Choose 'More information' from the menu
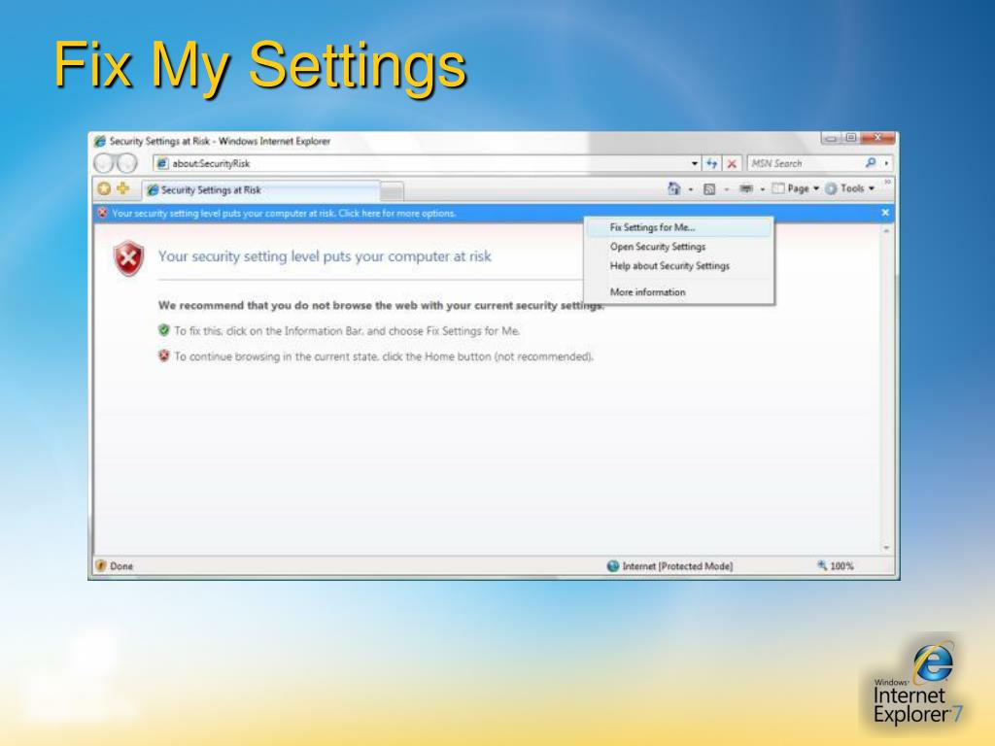The height and width of the screenshot is (746, 995). (x=678, y=291)
